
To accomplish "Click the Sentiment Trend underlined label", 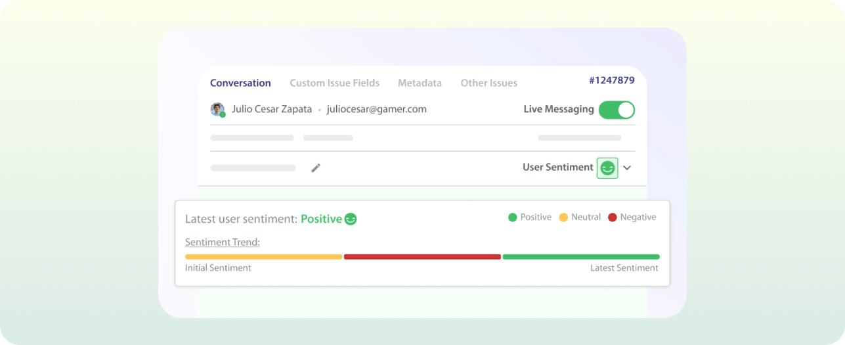I will point(223,242).
